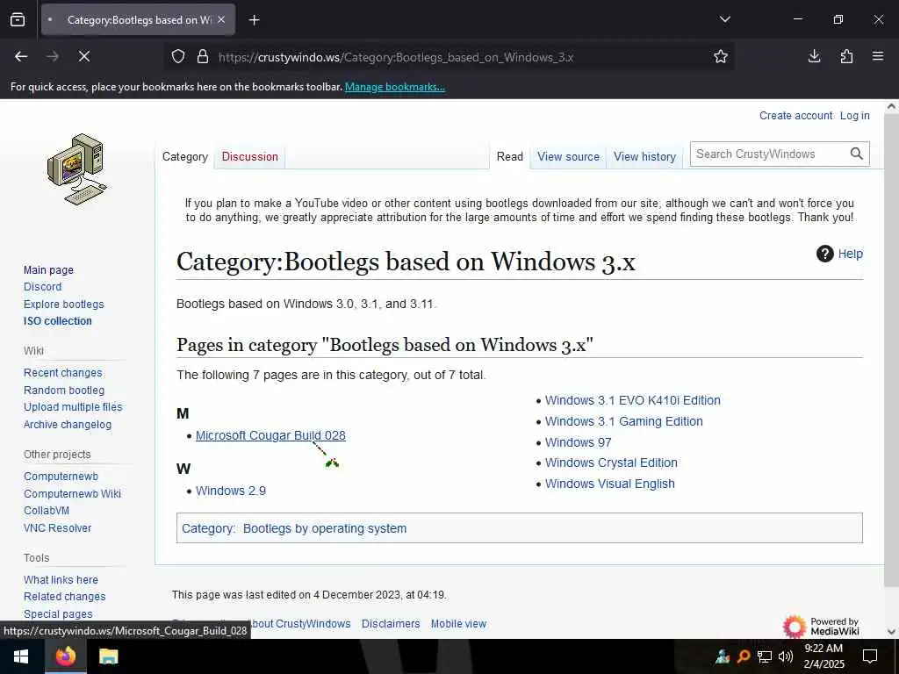This screenshot has width=899, height=674.
Task: Open Windows 3.1 EVO K410i Edition
Action: coord(632,400)
